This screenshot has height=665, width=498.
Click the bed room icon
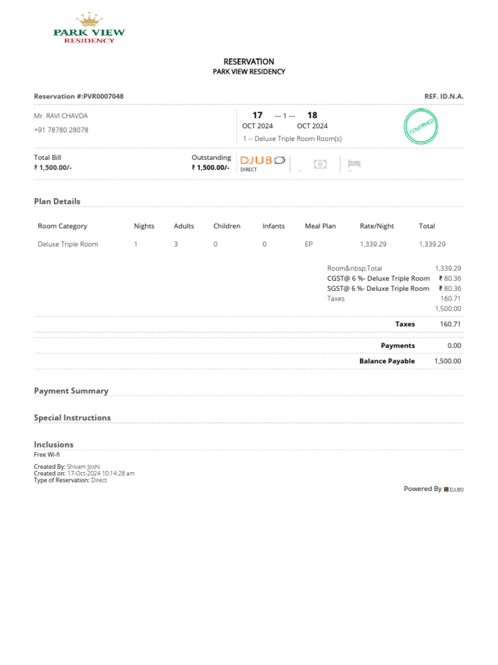[x=354, y=163]
